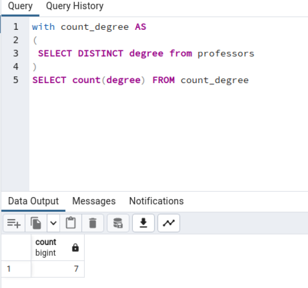
Task: Click 'professors' table name in query
Action: pyautogui.click(x=226, y=54)
